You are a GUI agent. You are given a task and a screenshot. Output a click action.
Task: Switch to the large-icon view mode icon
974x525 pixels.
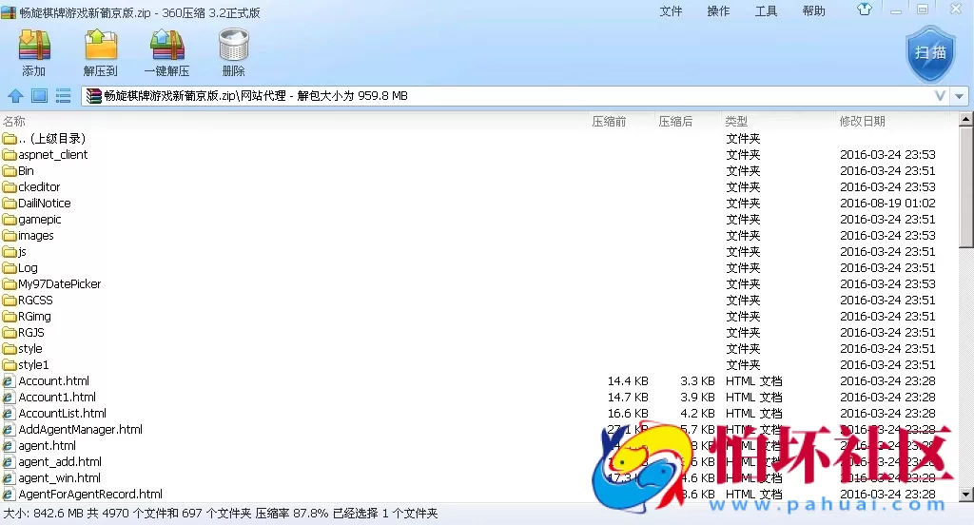coord(39,96)
